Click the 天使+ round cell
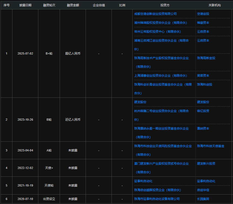The image size is (233, 204). click(x=49, y=168)
